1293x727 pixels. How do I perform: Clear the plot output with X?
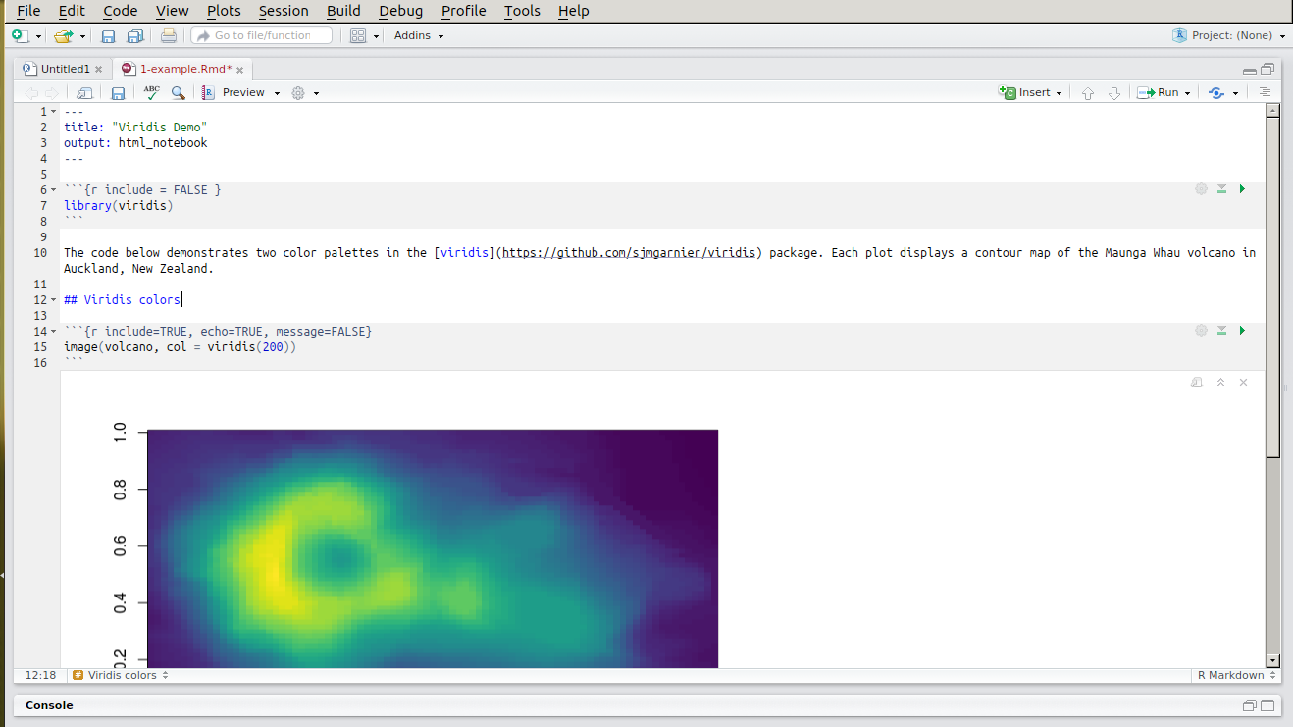[x=1244, y=382]
